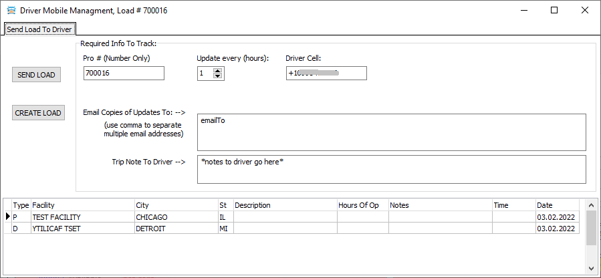This screenshot has height=278, width=601.
Task: Select the DETROIT city cell
Action: coord(175,229)
